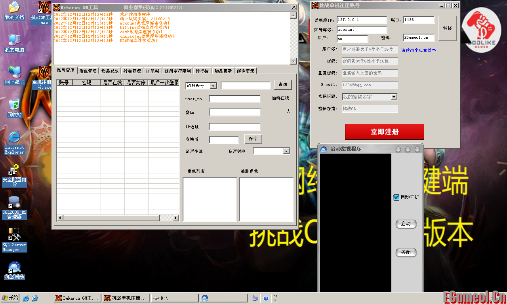The image size is (507, 304).
Task: Switch to the 物品发放 tab
Action: coord(110,71)
